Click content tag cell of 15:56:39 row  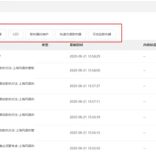[x=145, y=117]
